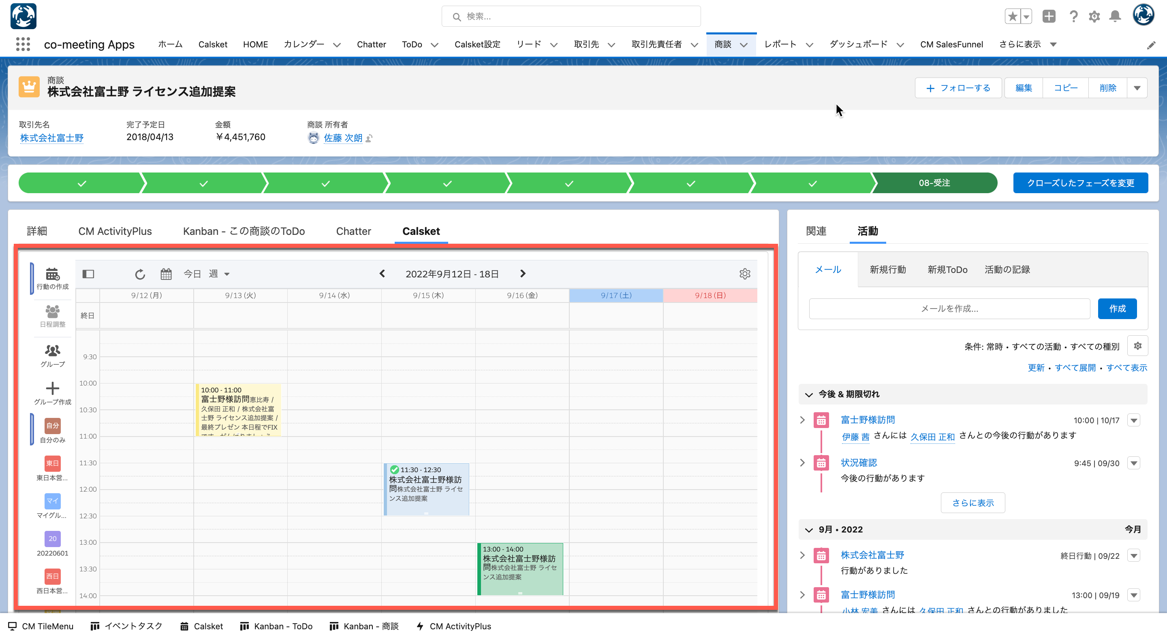Click the メールを作成 input field
Screen dimensions: 1167x639
949,309
